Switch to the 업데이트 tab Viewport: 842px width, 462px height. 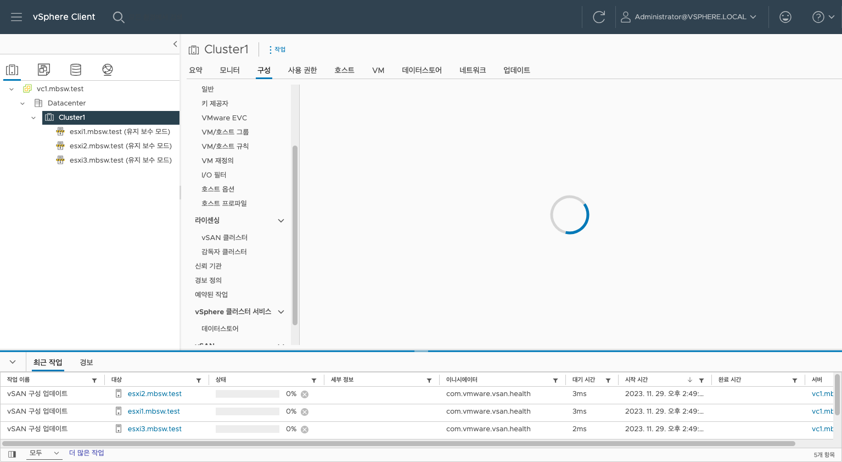pos(517,70)
